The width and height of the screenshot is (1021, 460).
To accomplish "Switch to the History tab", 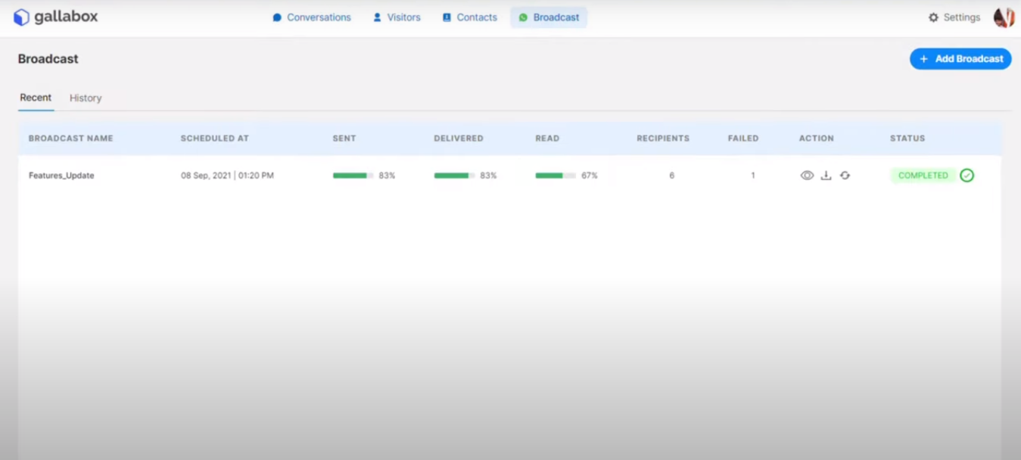I will click(x=86, y=98).
